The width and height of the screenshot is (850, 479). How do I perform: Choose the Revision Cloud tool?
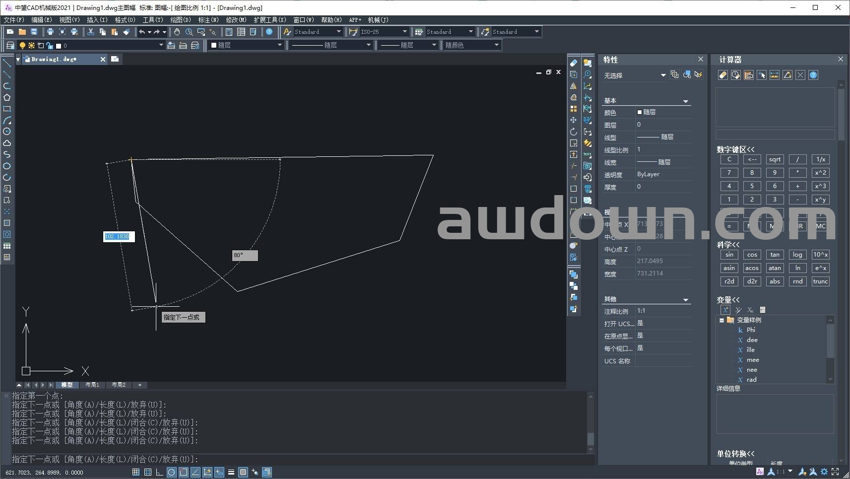[x=7, y=143]
